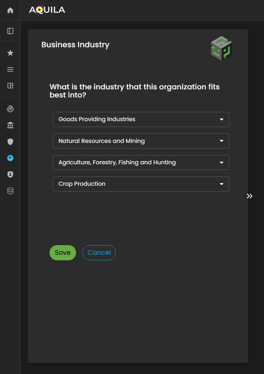Click the dashboard grid layout icon
The height and width of the screenshot is (374, 264).
(10, 86)
